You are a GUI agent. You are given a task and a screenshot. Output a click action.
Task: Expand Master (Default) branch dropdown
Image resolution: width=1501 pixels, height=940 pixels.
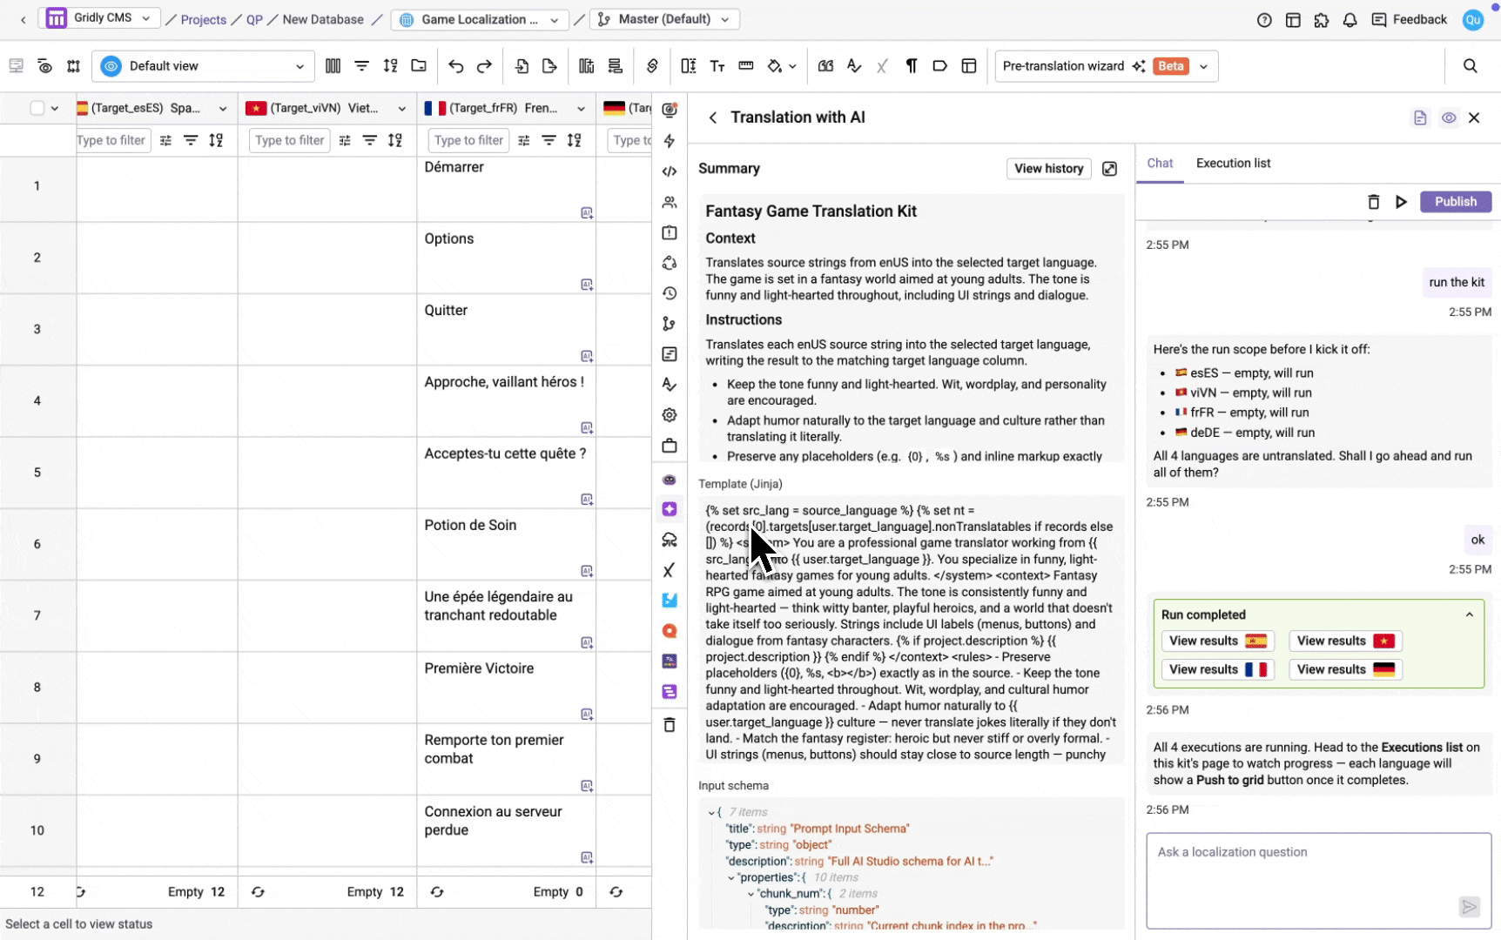664,19
